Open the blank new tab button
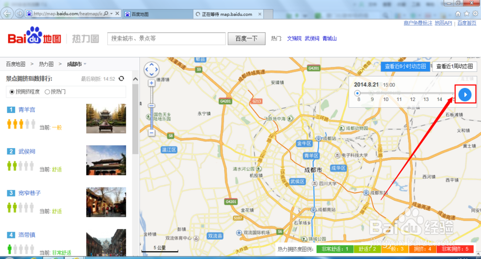Screen dimensions: 481x259 pos(268,14)
